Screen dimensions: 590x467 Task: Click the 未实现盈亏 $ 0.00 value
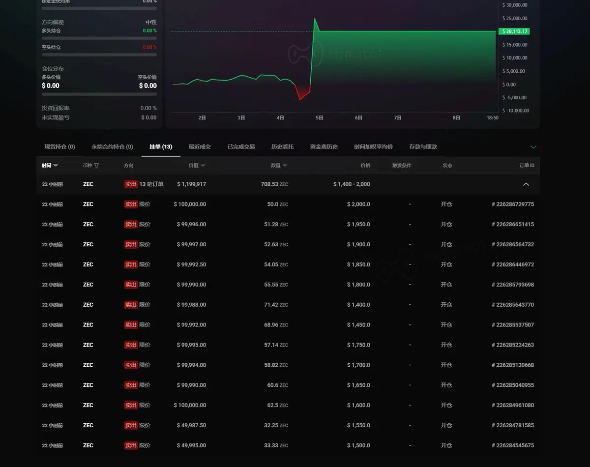tap(149, 117)
